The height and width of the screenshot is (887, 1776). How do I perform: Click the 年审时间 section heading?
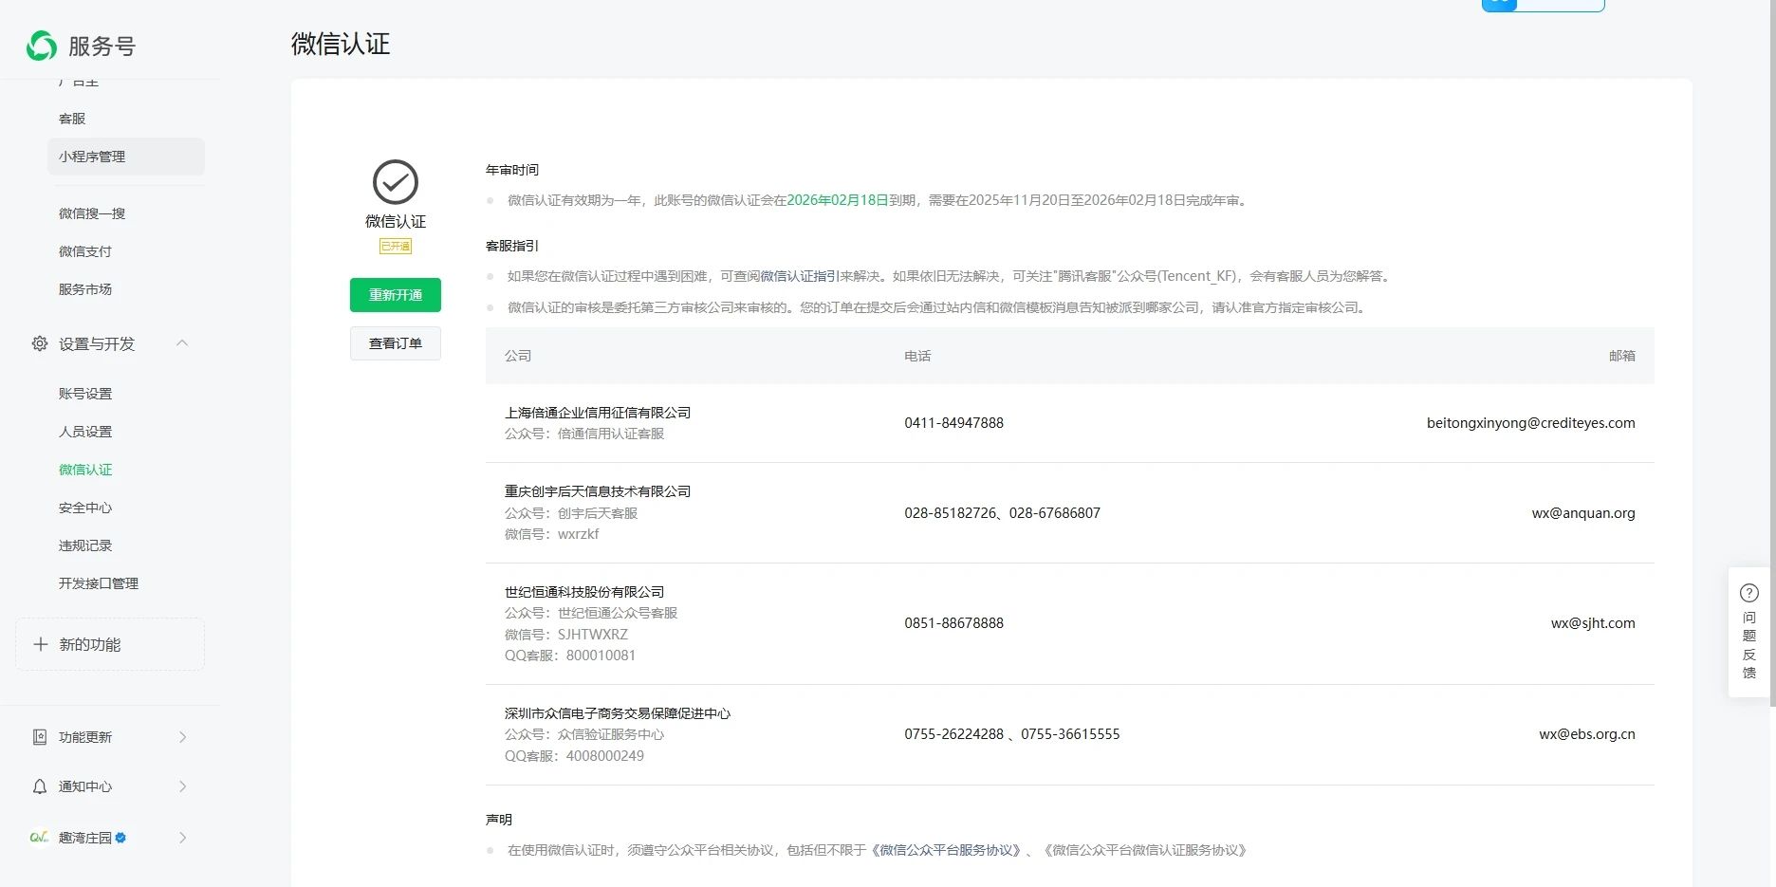click(x=512, y=170)
